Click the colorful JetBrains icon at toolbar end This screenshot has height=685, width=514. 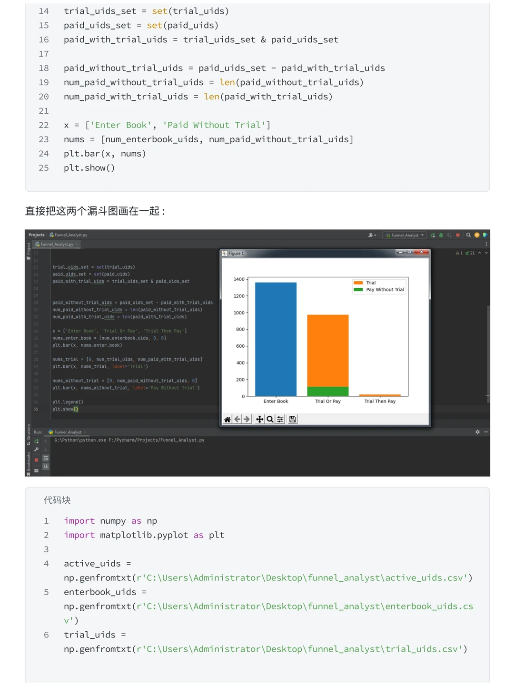pos(485,235)
